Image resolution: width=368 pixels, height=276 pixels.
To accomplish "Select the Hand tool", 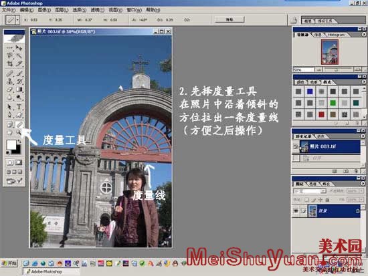I will pos(9,132).
